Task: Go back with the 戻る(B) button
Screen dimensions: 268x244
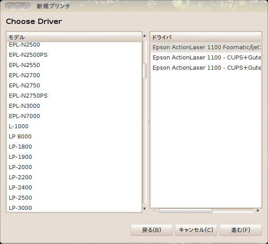Action: pyautogui.click(x=151, y=230)
